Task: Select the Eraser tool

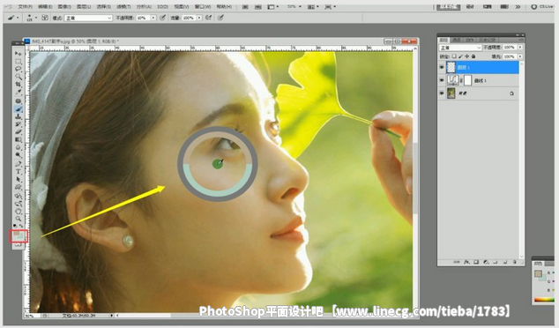Action: (18, 132)
